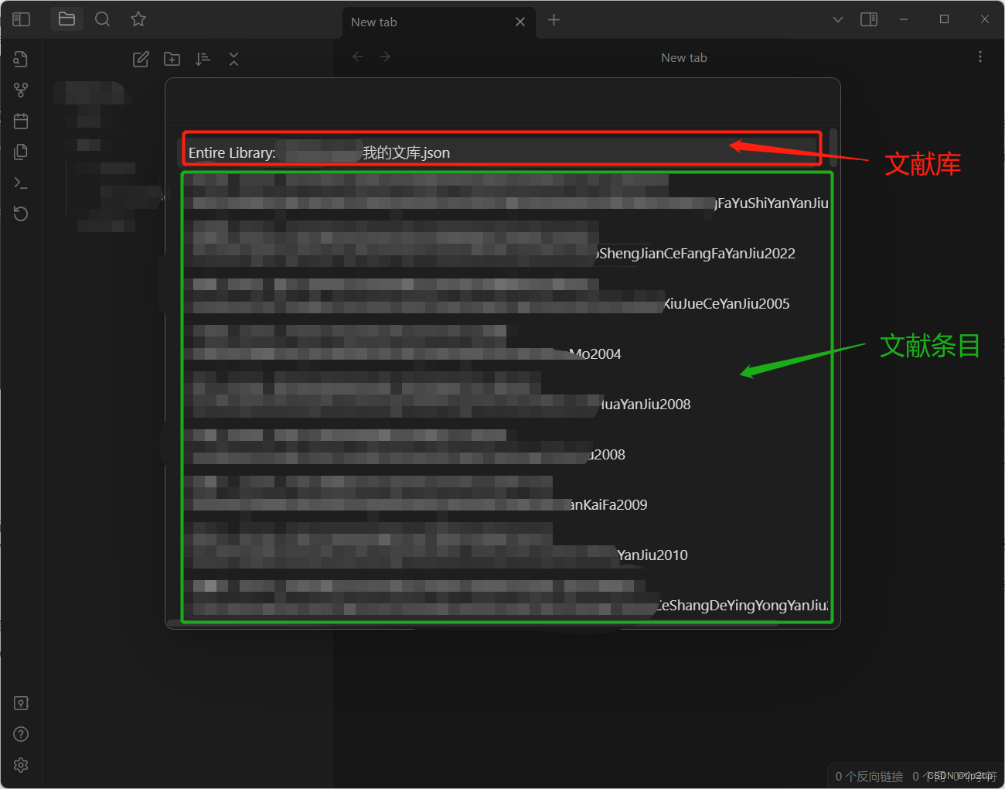Add a new tab plus button
Image resolution: width=1005 pixels, height=789 pixels.
(x=554, y=20)
